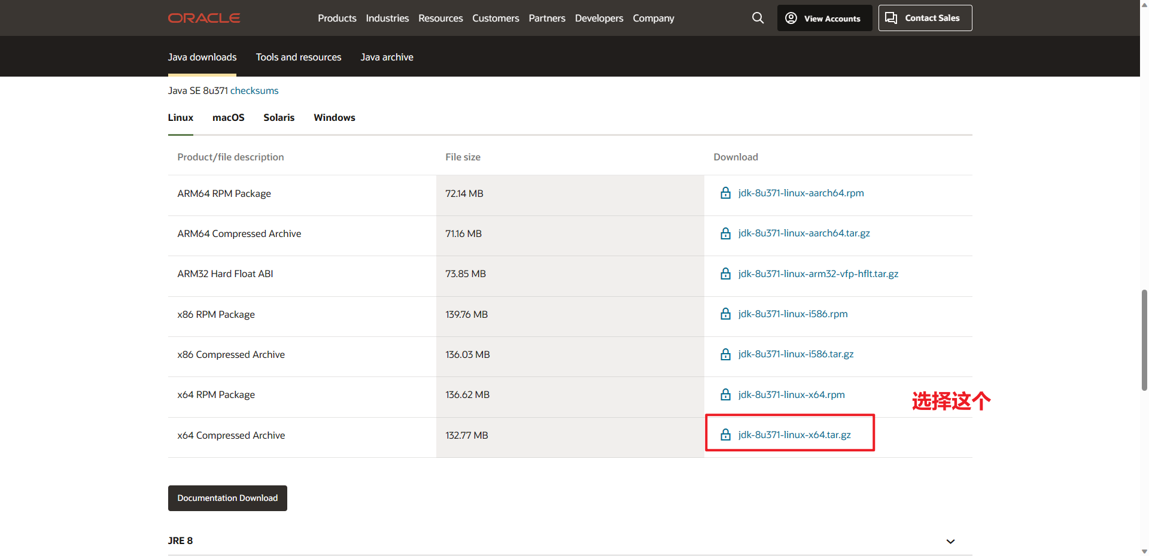Click the 139.76 MB file size

(x=466, y=314)
